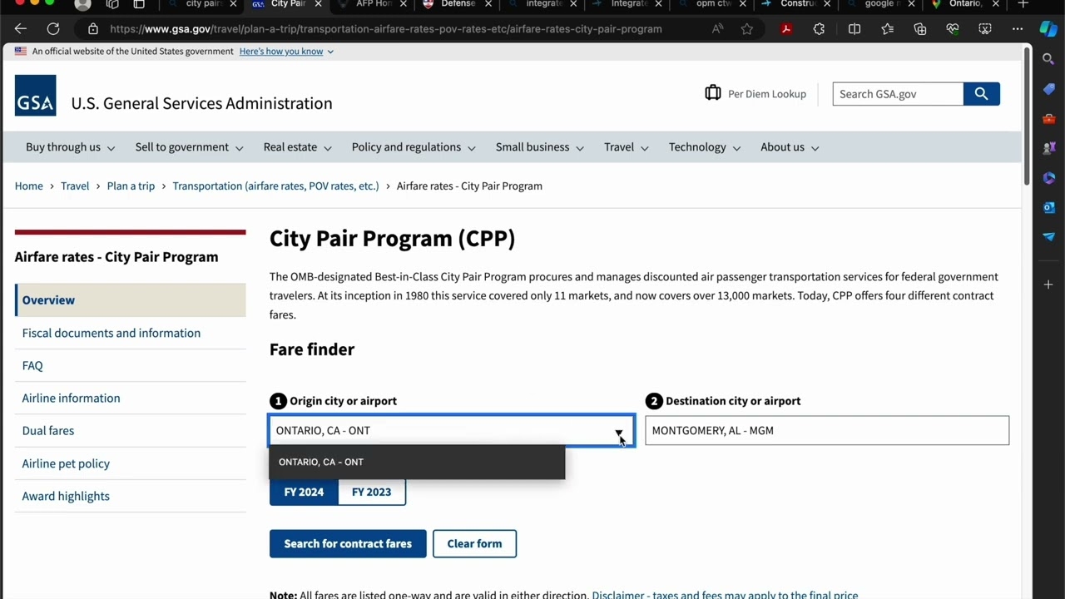Expand the Here's how you know banner
1065x599 pixels.
pos(281,51)
